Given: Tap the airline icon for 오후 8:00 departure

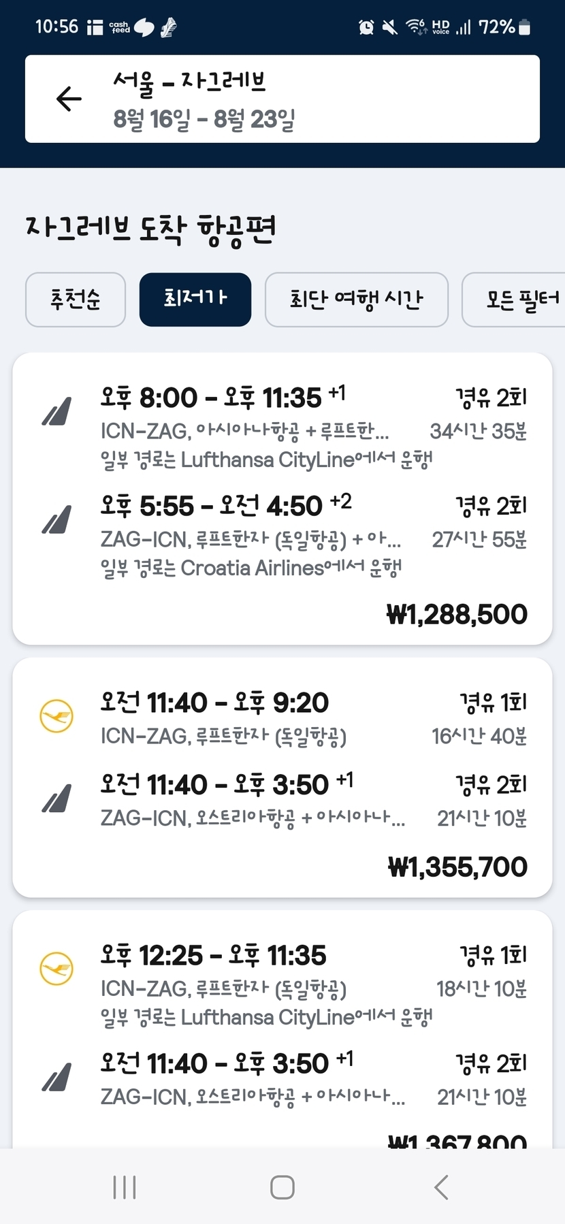Looking at the screenshot, I should (56, 411).
